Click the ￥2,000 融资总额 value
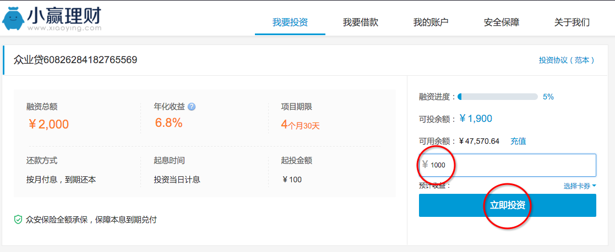Image resolution: width=615 pixels, height=252 pixels. 48,125
